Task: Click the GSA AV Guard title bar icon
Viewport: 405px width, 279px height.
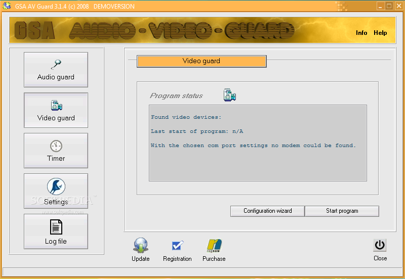Action: [7, 6]
